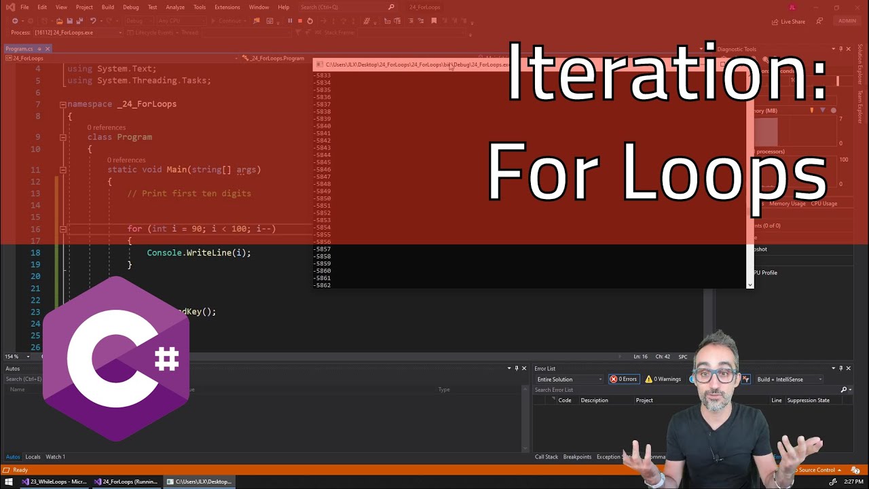Collapse the Main method block

(62, 170)
